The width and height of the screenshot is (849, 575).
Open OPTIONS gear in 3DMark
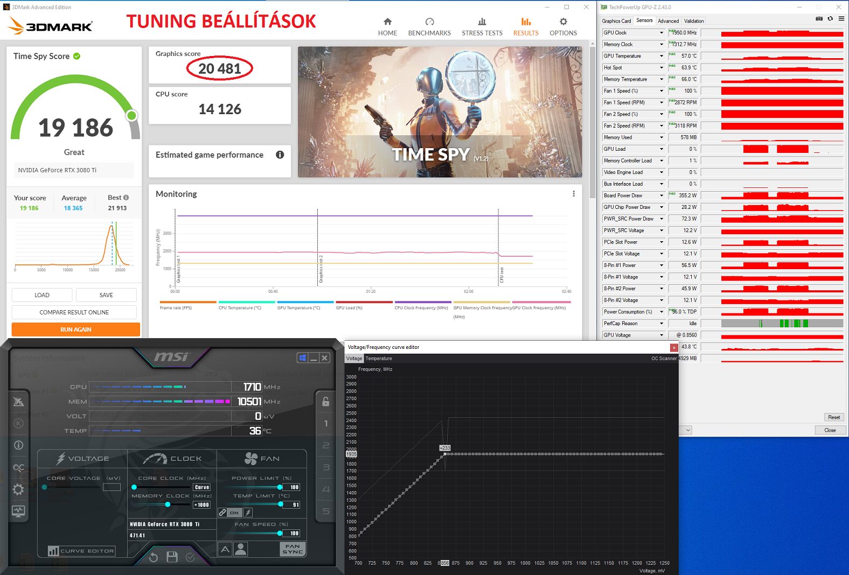563,26
